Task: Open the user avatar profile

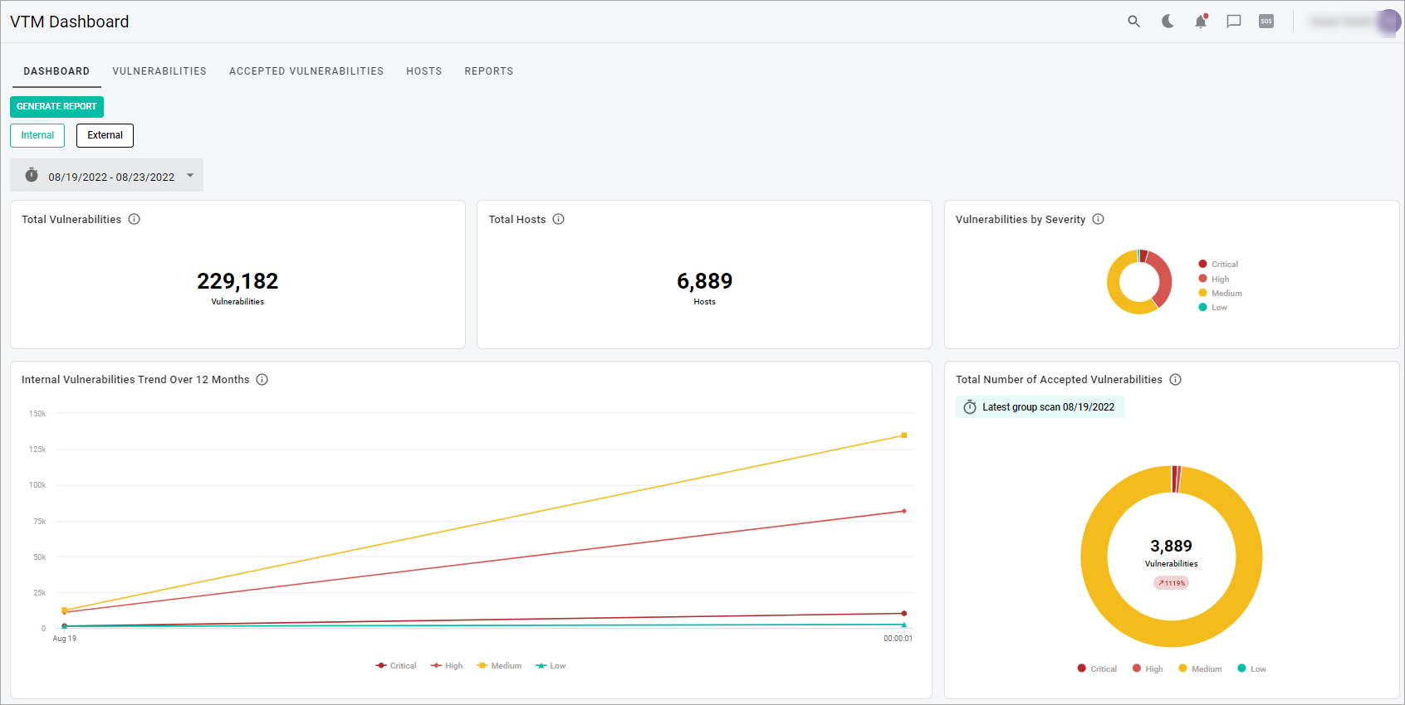Action: tap(1389, 22)
